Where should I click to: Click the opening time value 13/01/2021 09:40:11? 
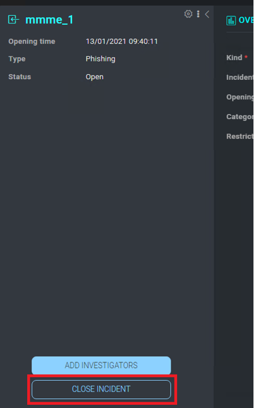coord(121,41)
